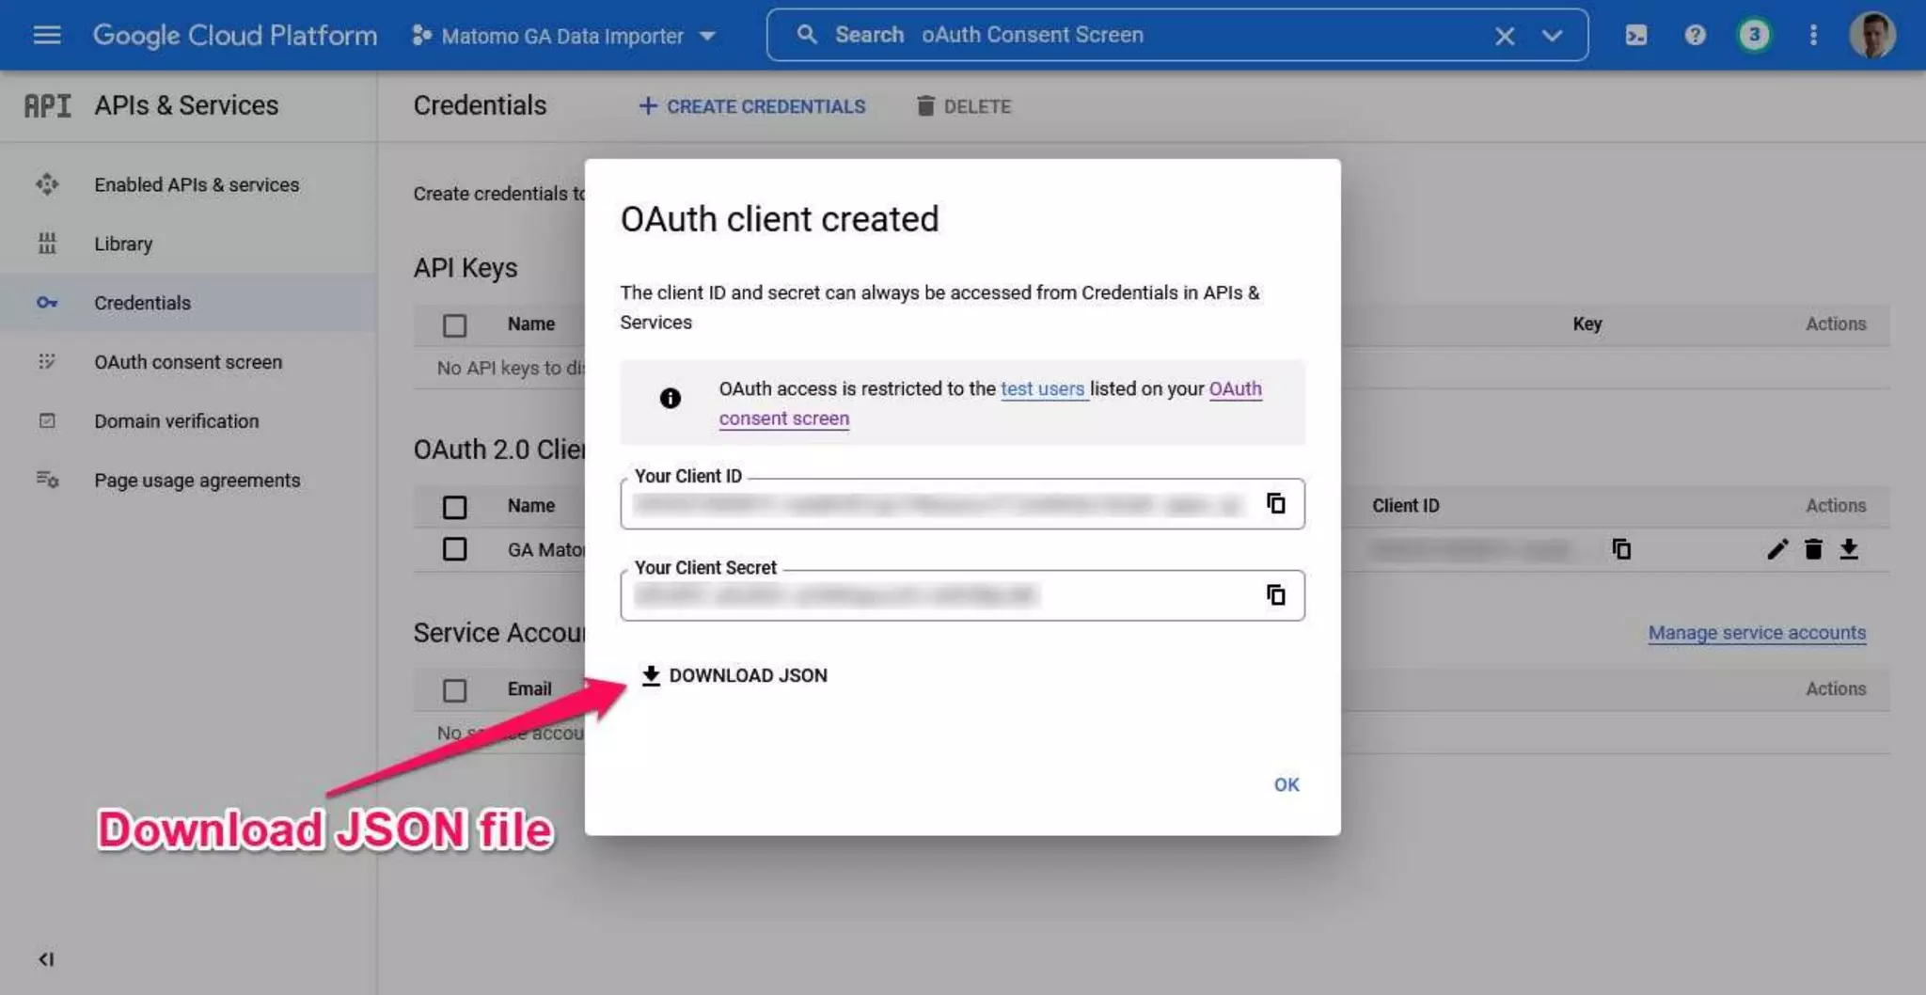1926x995 pixels.
Task: Click the Enabled APIs & services icon
Action: [47, 184]
